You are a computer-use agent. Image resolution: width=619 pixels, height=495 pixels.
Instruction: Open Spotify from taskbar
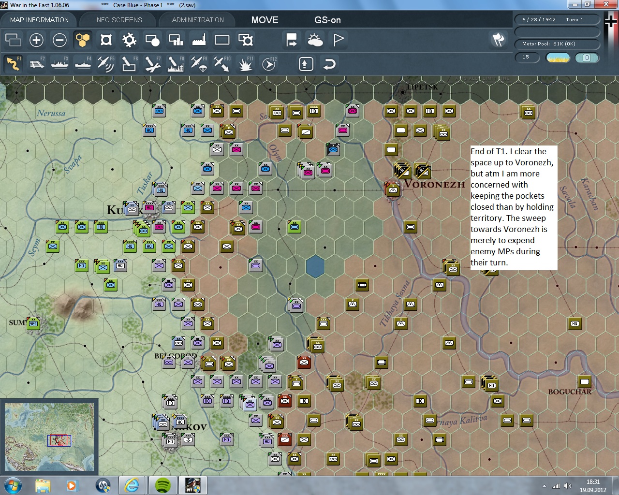pyautogui.click(x=163, y=485)
